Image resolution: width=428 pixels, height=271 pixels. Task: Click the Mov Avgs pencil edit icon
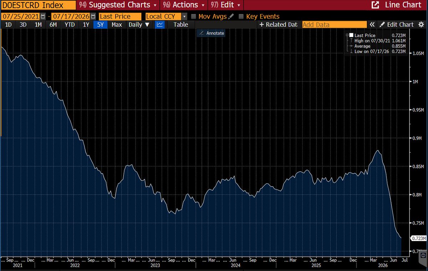(x=231, y=16)
